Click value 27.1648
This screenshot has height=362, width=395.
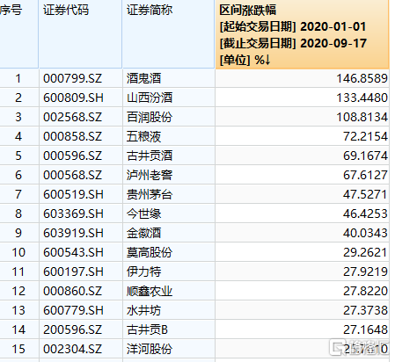point(365,329)
